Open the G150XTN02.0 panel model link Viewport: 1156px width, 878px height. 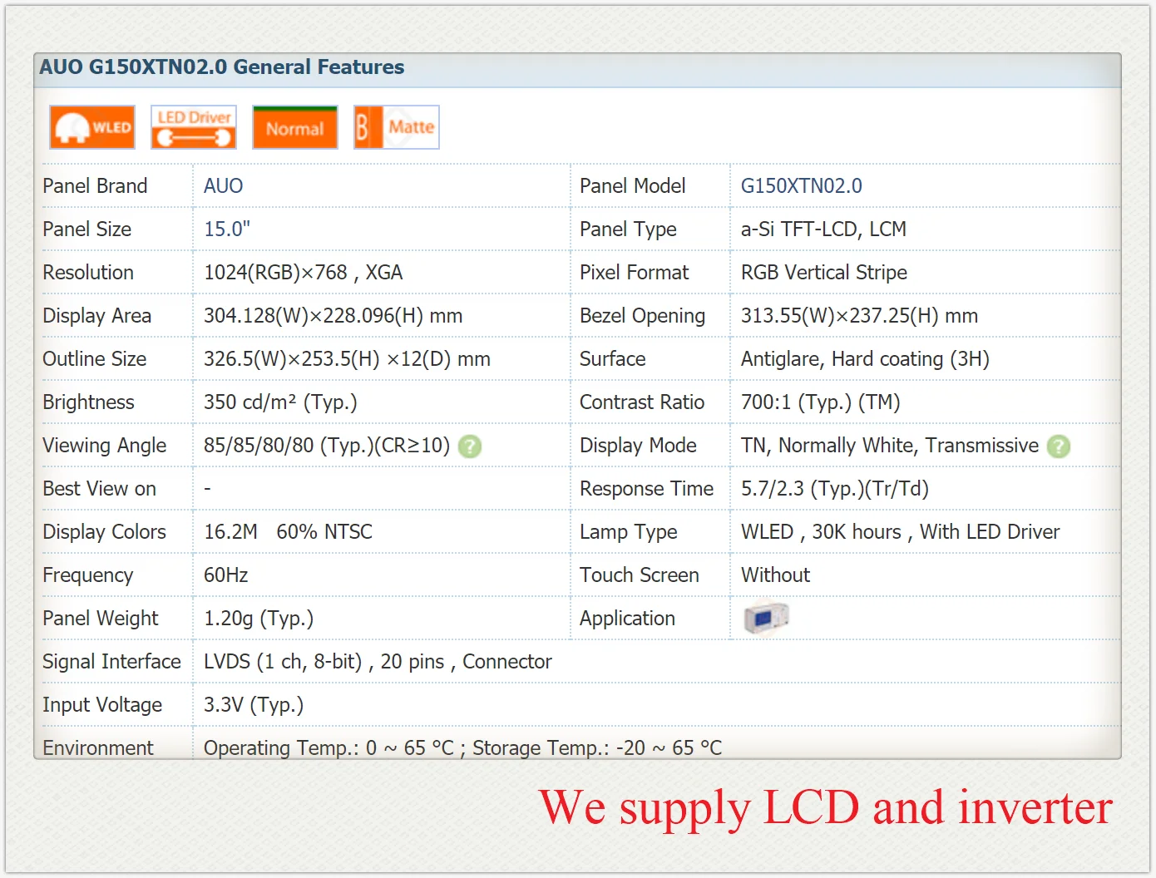click(x=802, y=186)
